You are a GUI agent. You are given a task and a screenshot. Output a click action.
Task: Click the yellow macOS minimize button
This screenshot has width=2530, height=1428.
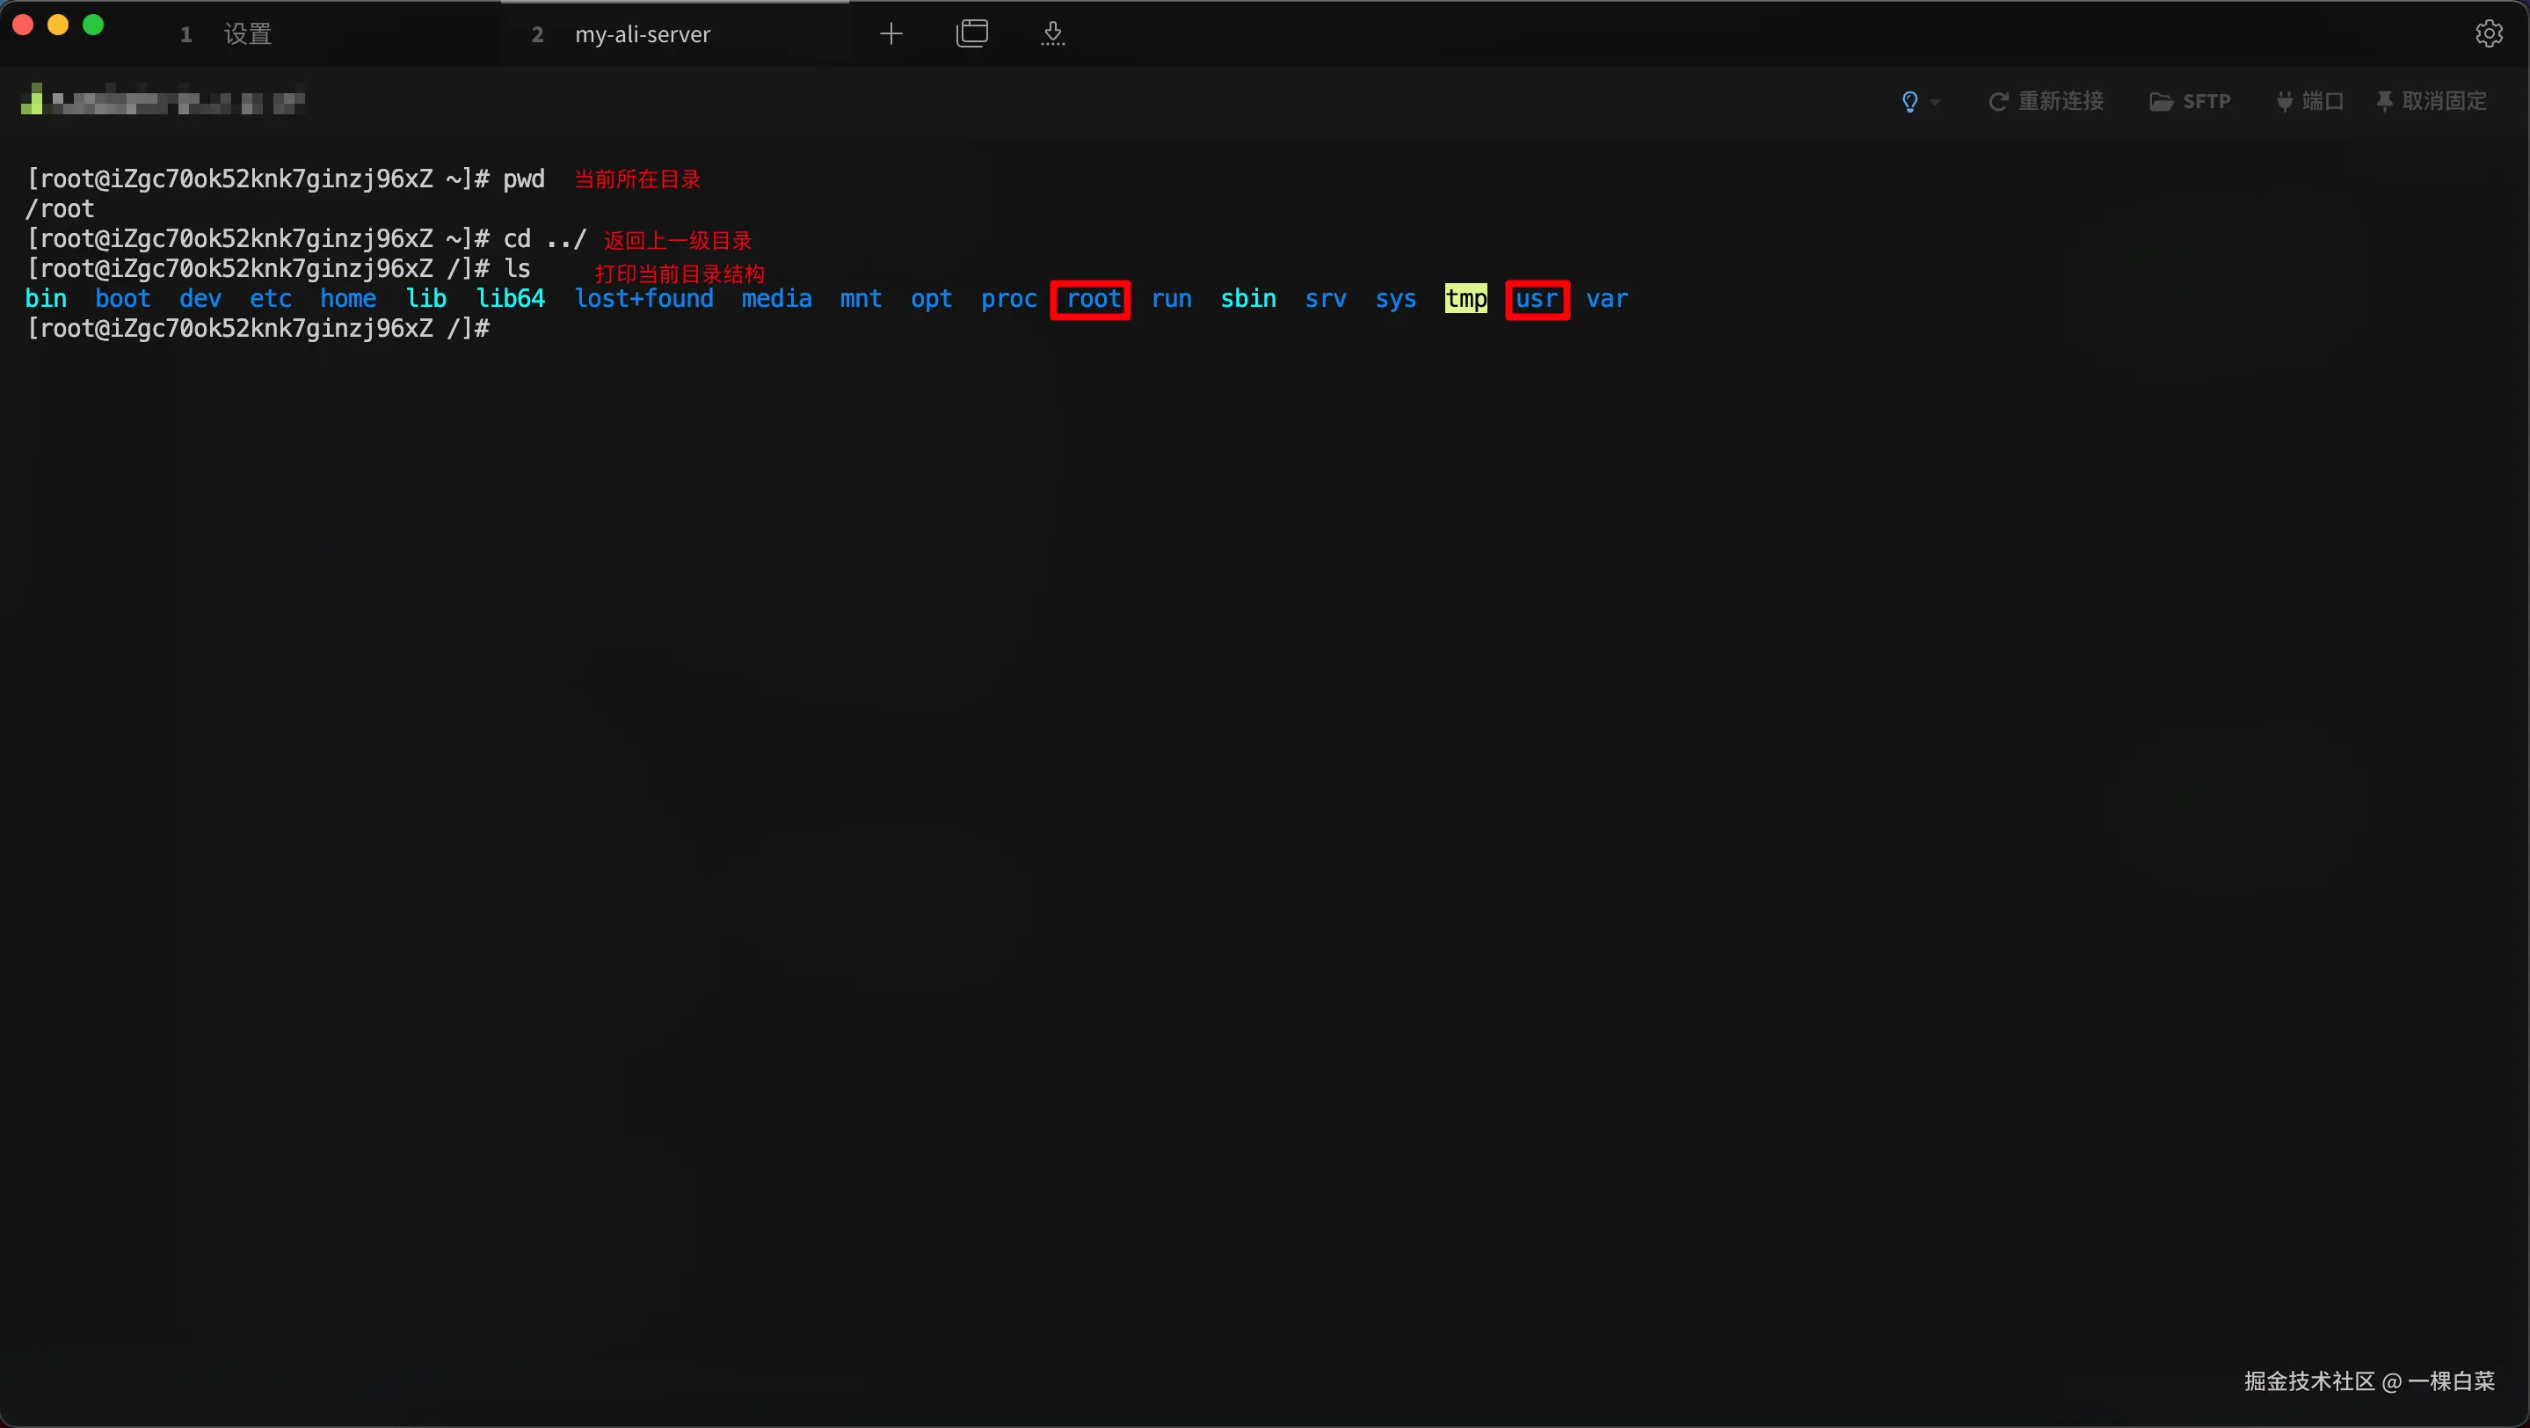click(x=58, y=25)
